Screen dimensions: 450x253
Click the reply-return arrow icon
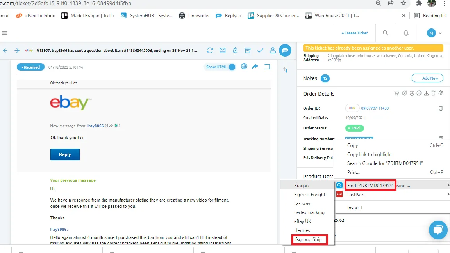(x=267, y=67)
